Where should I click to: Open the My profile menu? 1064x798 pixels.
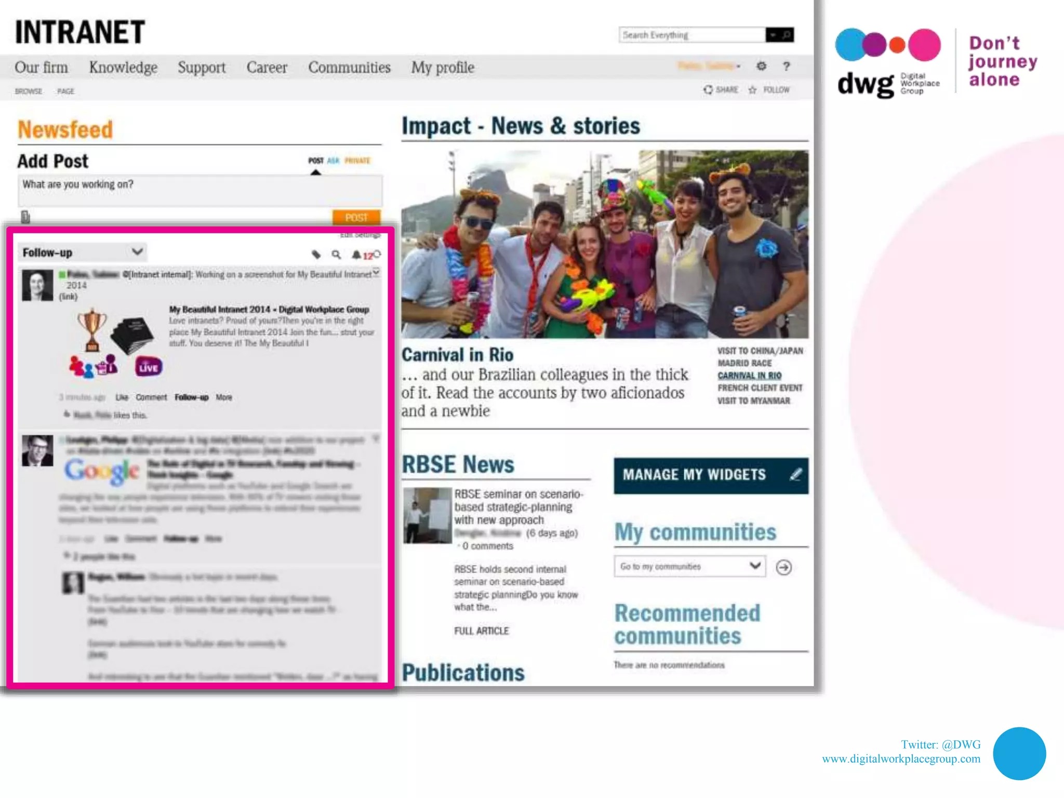[443, 67]
